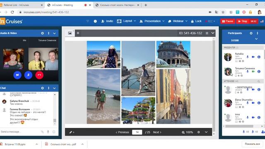
Task: Click the inCruises logo
Action: (11, 21)
